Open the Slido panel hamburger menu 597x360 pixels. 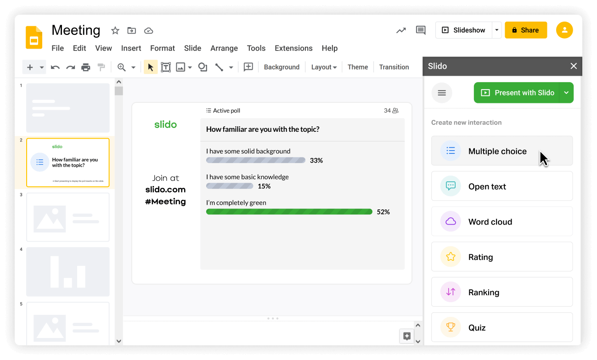tap(441, 92)
